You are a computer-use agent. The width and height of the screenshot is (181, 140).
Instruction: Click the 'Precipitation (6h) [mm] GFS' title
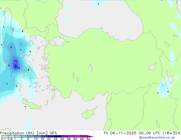29,133
